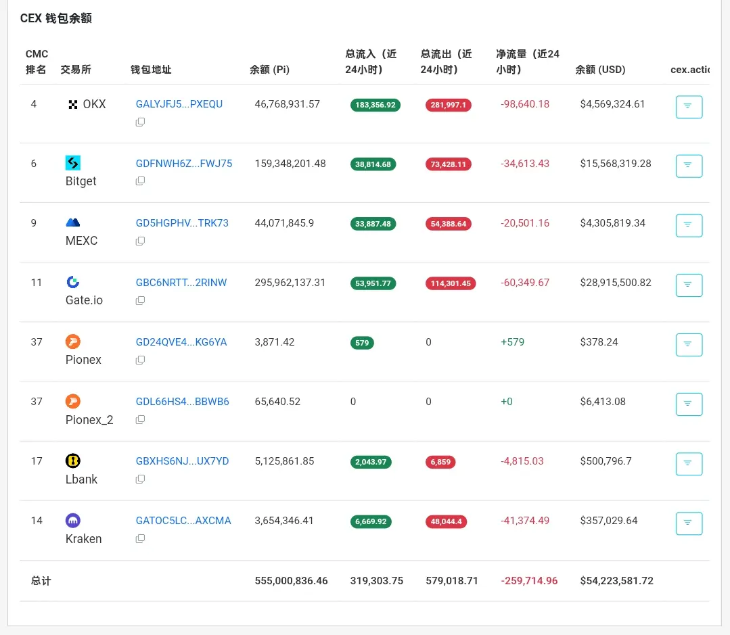The height and width of the screenshot is (635, 730).
Task: Click the 净流量 column header
Action: 528,62
